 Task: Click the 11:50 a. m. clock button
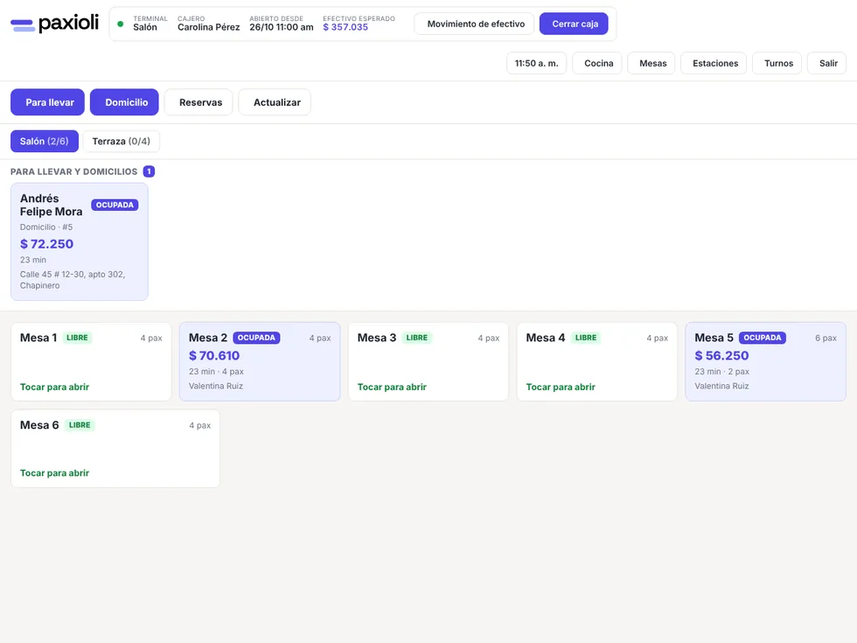pos(536,63)
